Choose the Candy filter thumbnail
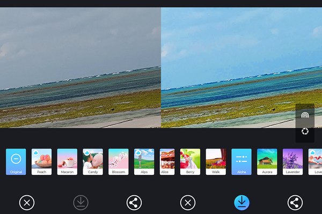Image resolution: width=322 pixels, height=214 pixels. tap(93, 161)
